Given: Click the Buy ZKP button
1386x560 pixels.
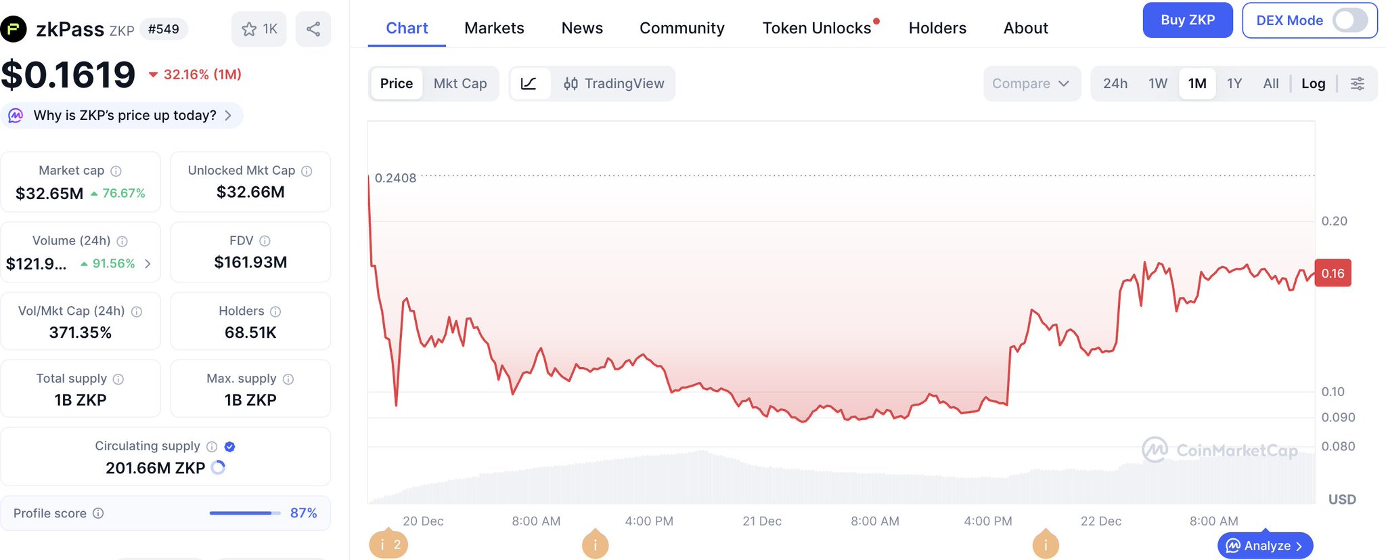Looking at the screenshot, I should click(1187, 20).
